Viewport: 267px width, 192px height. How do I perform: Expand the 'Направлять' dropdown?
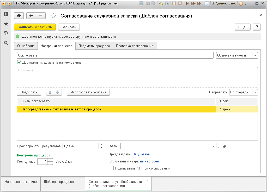(255, 92)
